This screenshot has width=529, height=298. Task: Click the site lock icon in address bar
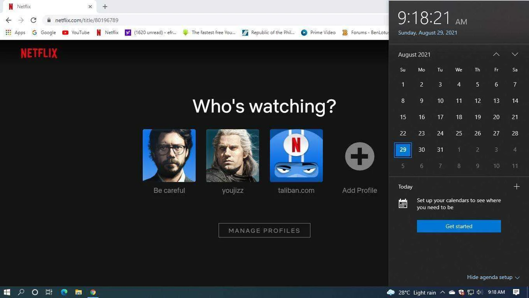[x=49, y=20]
